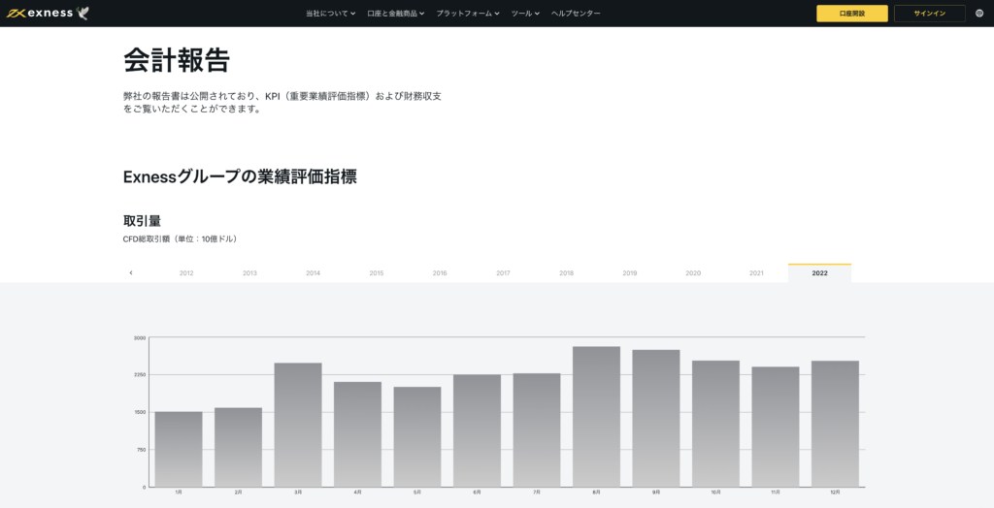The width and height of the screenshot is (994, 508).
Task: Click the 1月 bar in chart
Action: tap(179, 449)
